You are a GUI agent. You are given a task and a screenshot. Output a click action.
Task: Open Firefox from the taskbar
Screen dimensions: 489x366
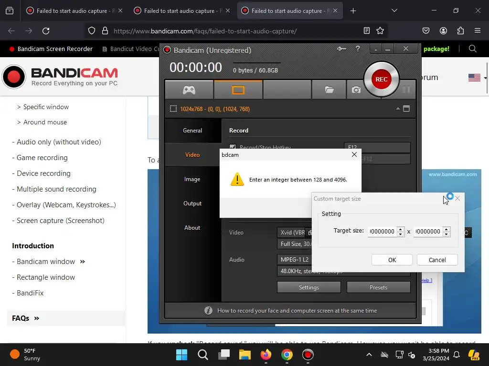[266, 355]
